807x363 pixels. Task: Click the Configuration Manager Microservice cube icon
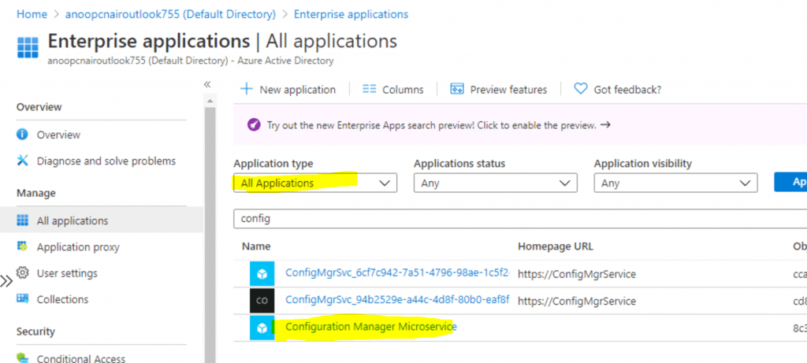coord(262,328)
